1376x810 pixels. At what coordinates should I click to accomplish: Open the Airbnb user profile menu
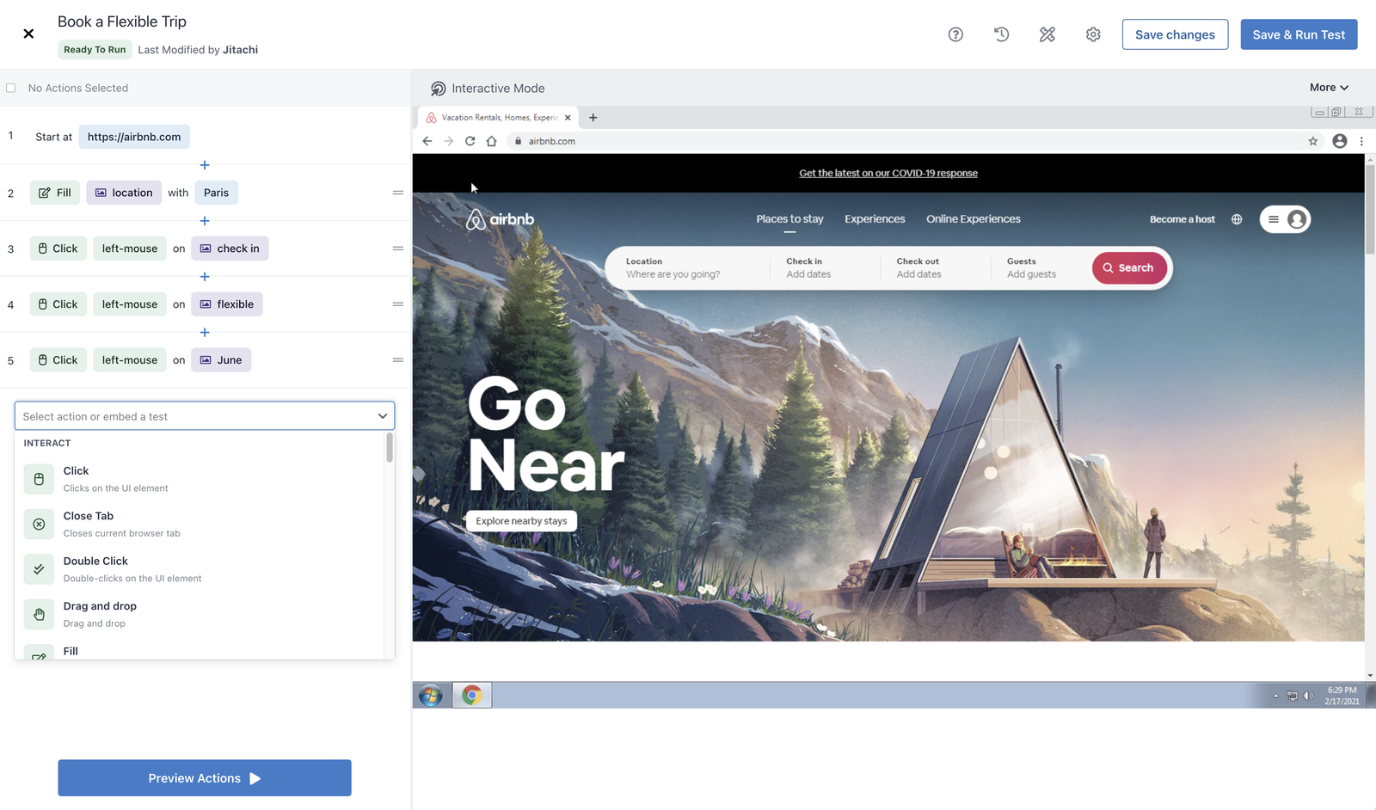pos(1286,219)
